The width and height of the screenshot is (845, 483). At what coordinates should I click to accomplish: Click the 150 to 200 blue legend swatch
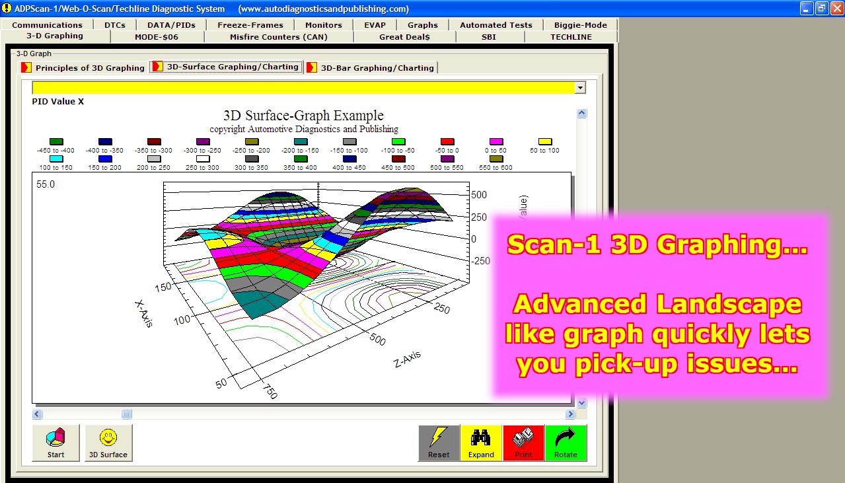click(x=105, y=159)
